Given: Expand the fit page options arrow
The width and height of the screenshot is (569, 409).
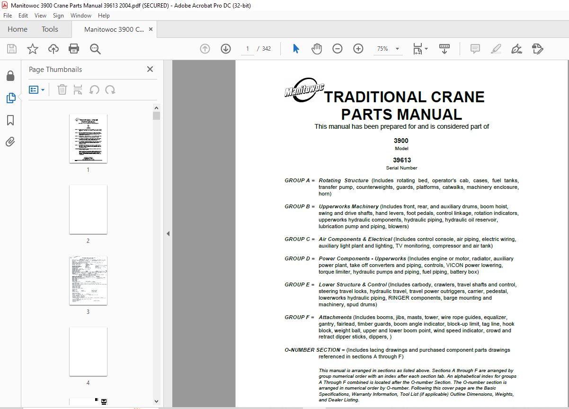Looking at the screenshot, I should [426, 49].
